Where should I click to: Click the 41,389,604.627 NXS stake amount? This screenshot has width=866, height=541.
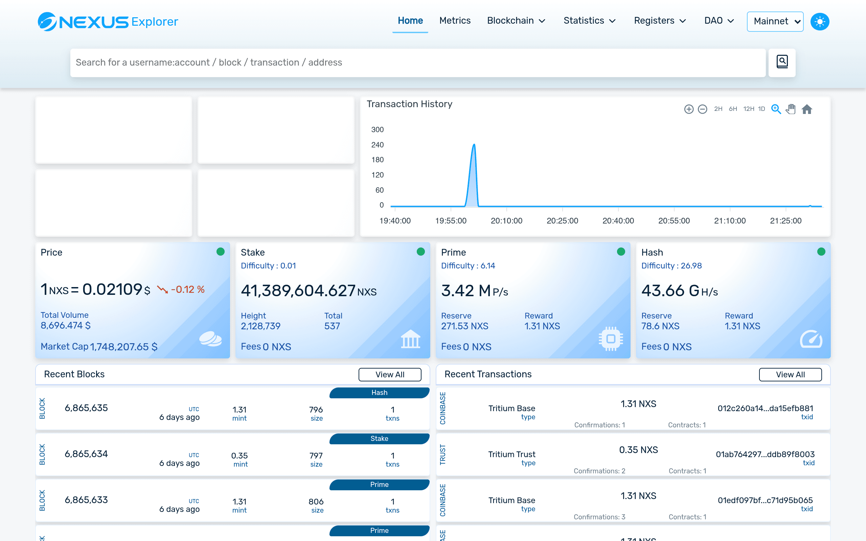coord(309,291)
